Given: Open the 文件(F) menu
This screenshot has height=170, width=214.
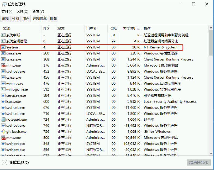Looking at the screenshot, I should (x=7, y=11).
